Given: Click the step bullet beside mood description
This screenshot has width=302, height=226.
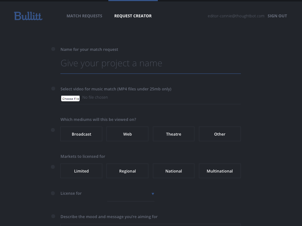Looking at the screenshot, I should [x=53, y=216].
